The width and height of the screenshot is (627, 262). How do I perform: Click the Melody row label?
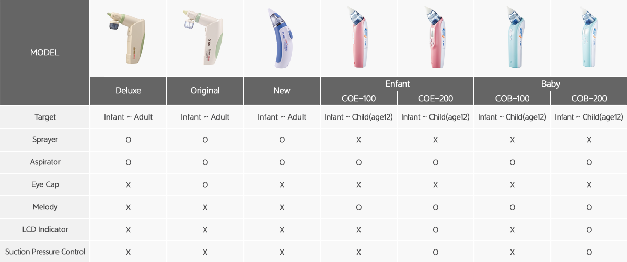pos(45,207)
